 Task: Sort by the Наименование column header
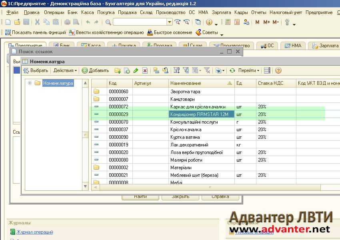point(201,83)
